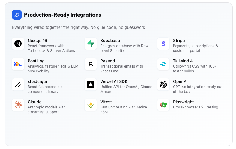Click the OpenAI knot logo icon
236x149 pixels.
[163, 84]
